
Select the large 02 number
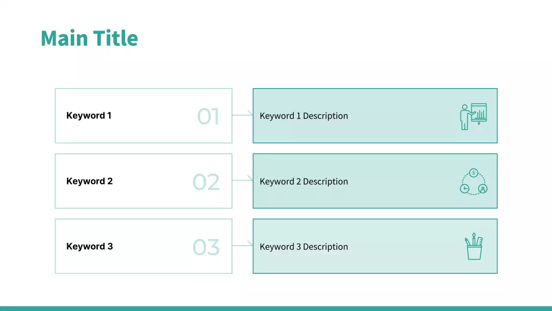coord(206,182)
